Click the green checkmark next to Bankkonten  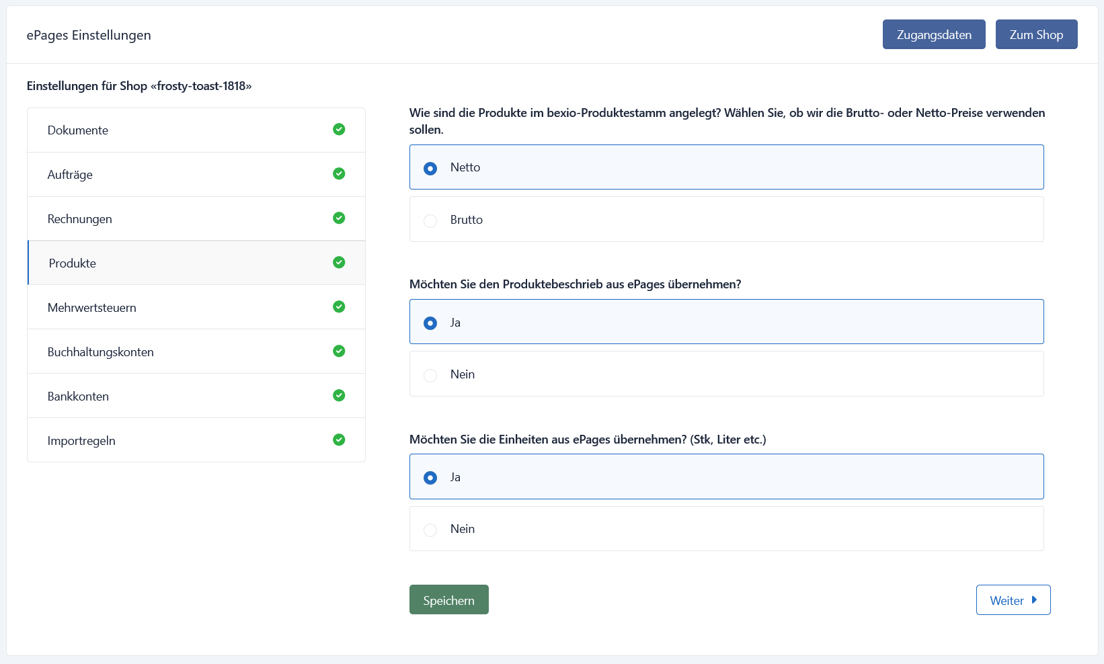click(339, 395)
